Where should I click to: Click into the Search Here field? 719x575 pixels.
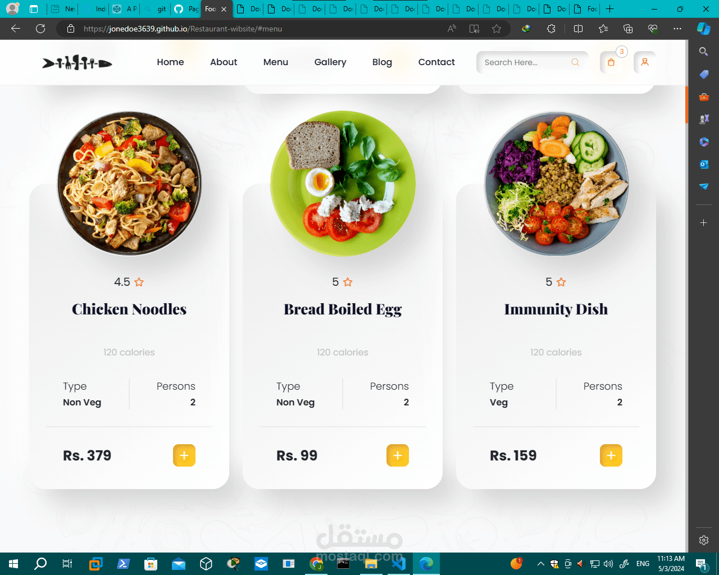(x=525, y=62)
